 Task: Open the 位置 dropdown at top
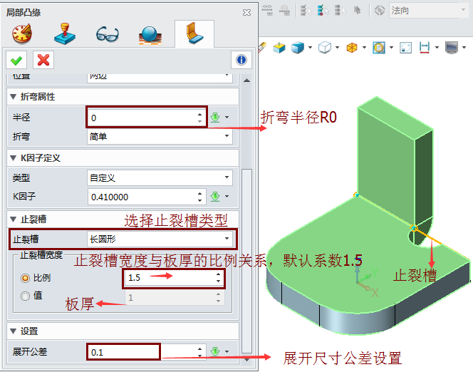tap(160, 78)
